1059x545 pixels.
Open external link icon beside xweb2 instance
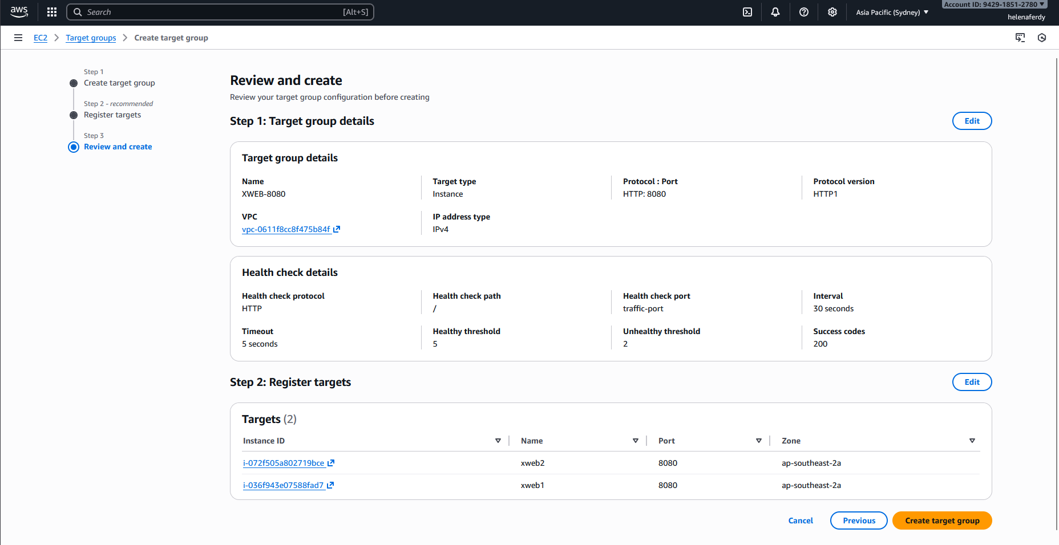[331, 463]
